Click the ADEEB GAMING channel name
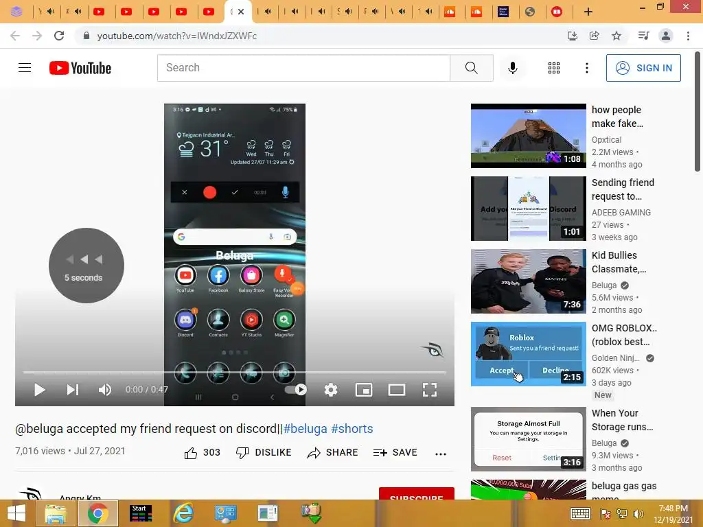Image resolution: width=703 pixels, height=527 pixels. point(621,213)
